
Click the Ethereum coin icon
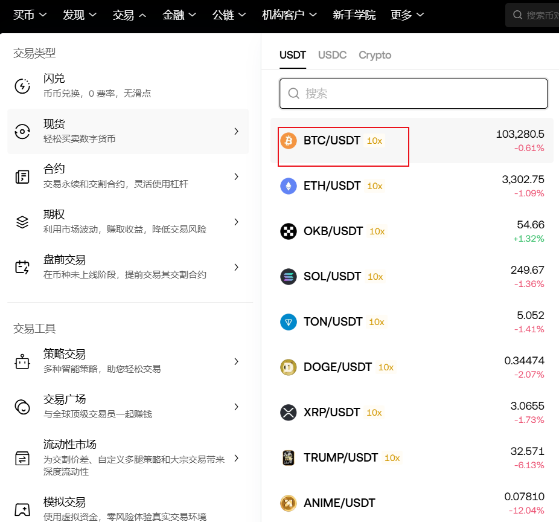tap(289, 186)
